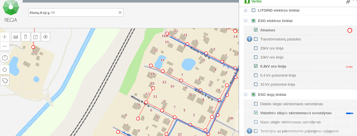
Task: Collapse ESO dujų tinklai group
Action: click(246, 94)
